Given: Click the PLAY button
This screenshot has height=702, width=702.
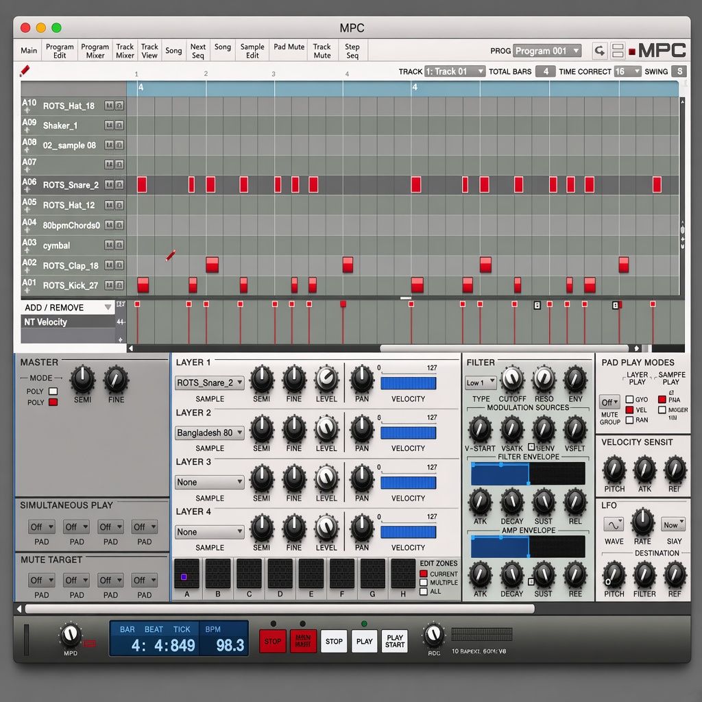Looking at the screenshot, I should click(364, 641).
